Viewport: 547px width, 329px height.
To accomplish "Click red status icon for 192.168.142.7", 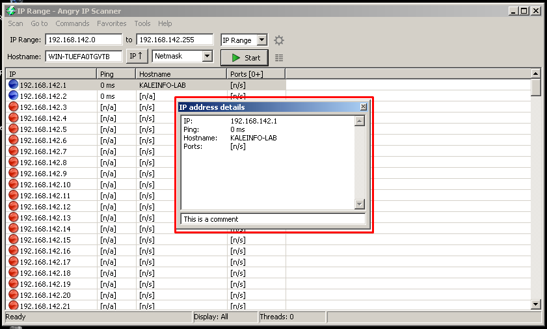I will tap(13, 151).
